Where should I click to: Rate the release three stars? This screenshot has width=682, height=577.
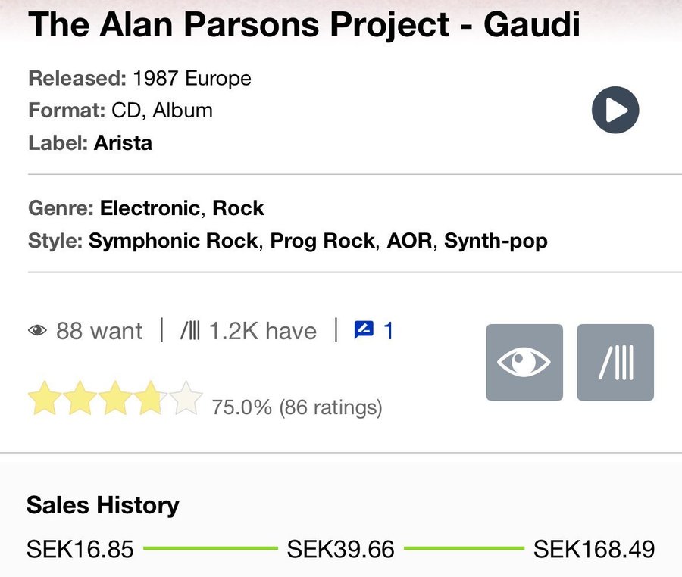[115, 398]
